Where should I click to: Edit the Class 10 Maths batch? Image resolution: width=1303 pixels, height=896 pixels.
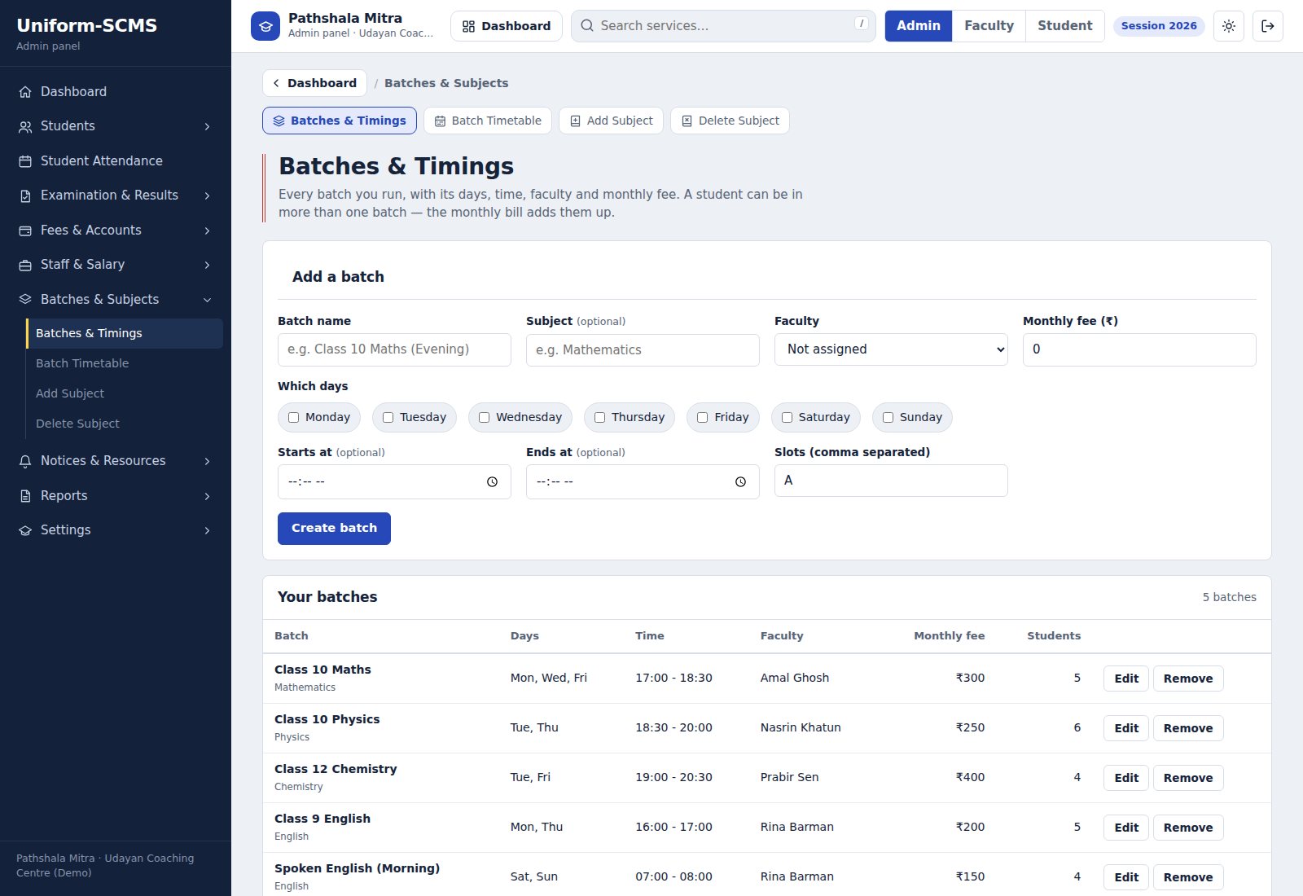(1126, 679)
